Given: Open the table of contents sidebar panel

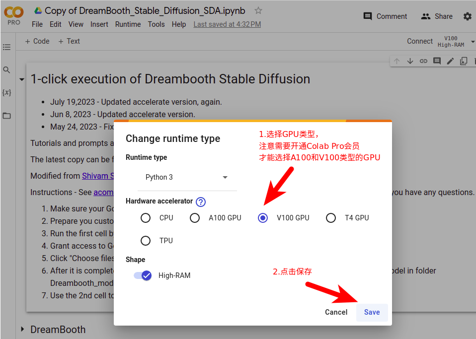Looking at the screenshot, I should (7, 47).
